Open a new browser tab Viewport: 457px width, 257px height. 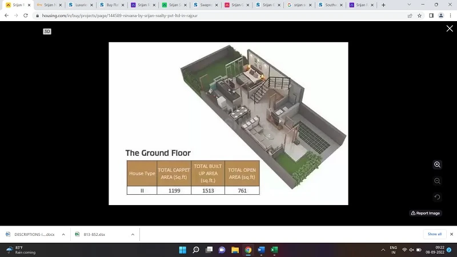click(x=383, y=5)
